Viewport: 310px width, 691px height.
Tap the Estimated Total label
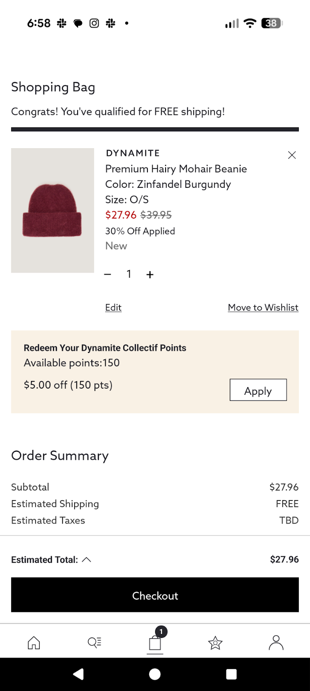pyautogui.click(x=44, y=560)
